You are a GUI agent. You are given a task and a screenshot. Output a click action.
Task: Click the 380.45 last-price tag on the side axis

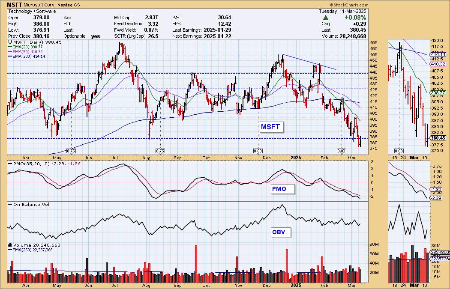[x=438, y=138]
